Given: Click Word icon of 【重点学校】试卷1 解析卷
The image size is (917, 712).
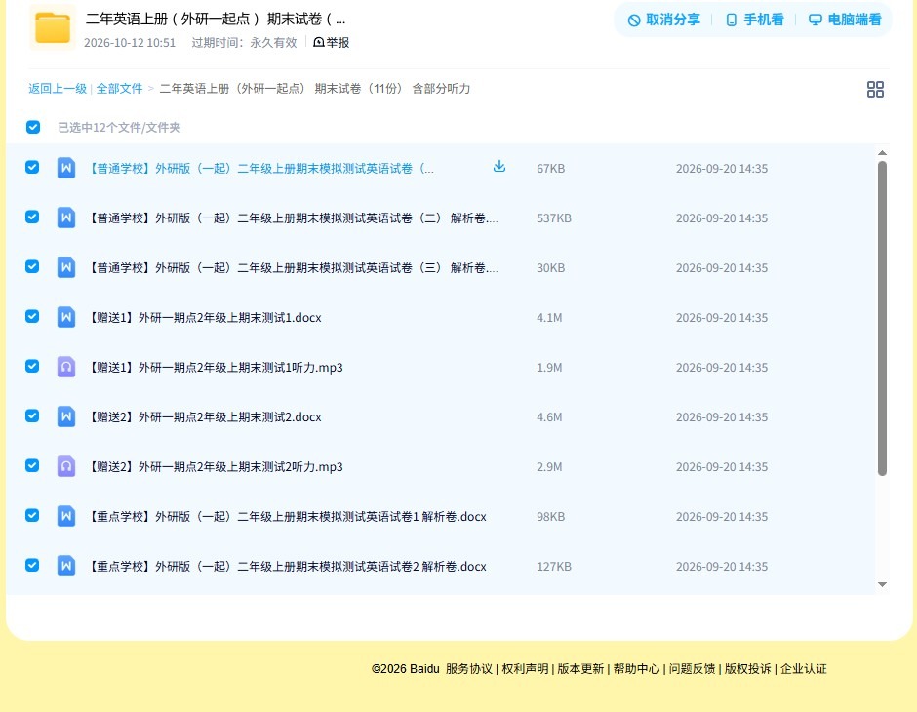Looking at the screenshot, I should [66, 516].
